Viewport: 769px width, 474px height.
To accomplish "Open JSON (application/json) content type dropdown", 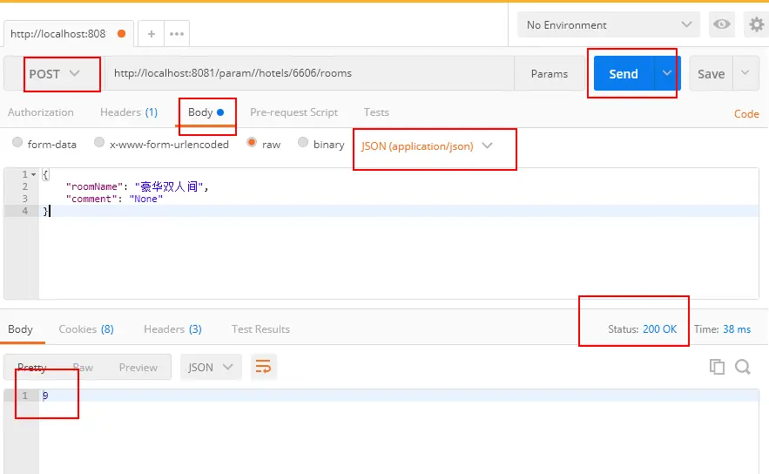I will tap(426, 146).
